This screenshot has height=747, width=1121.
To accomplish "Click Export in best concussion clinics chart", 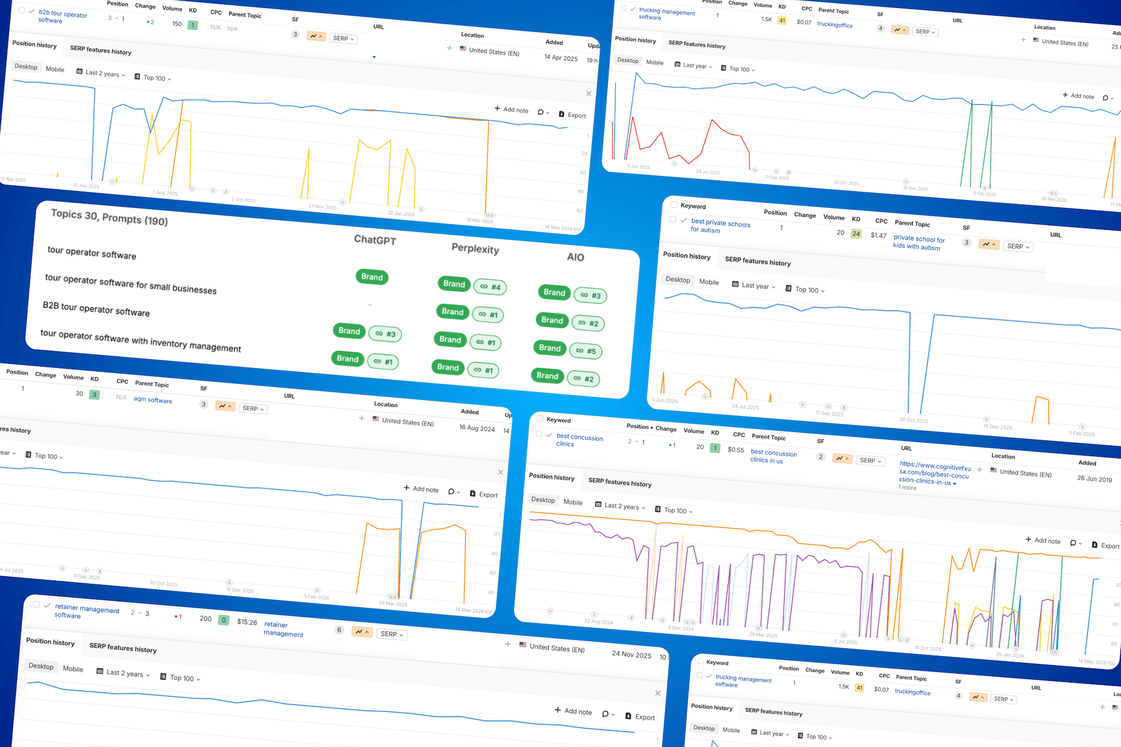I will pos(1106,545).
